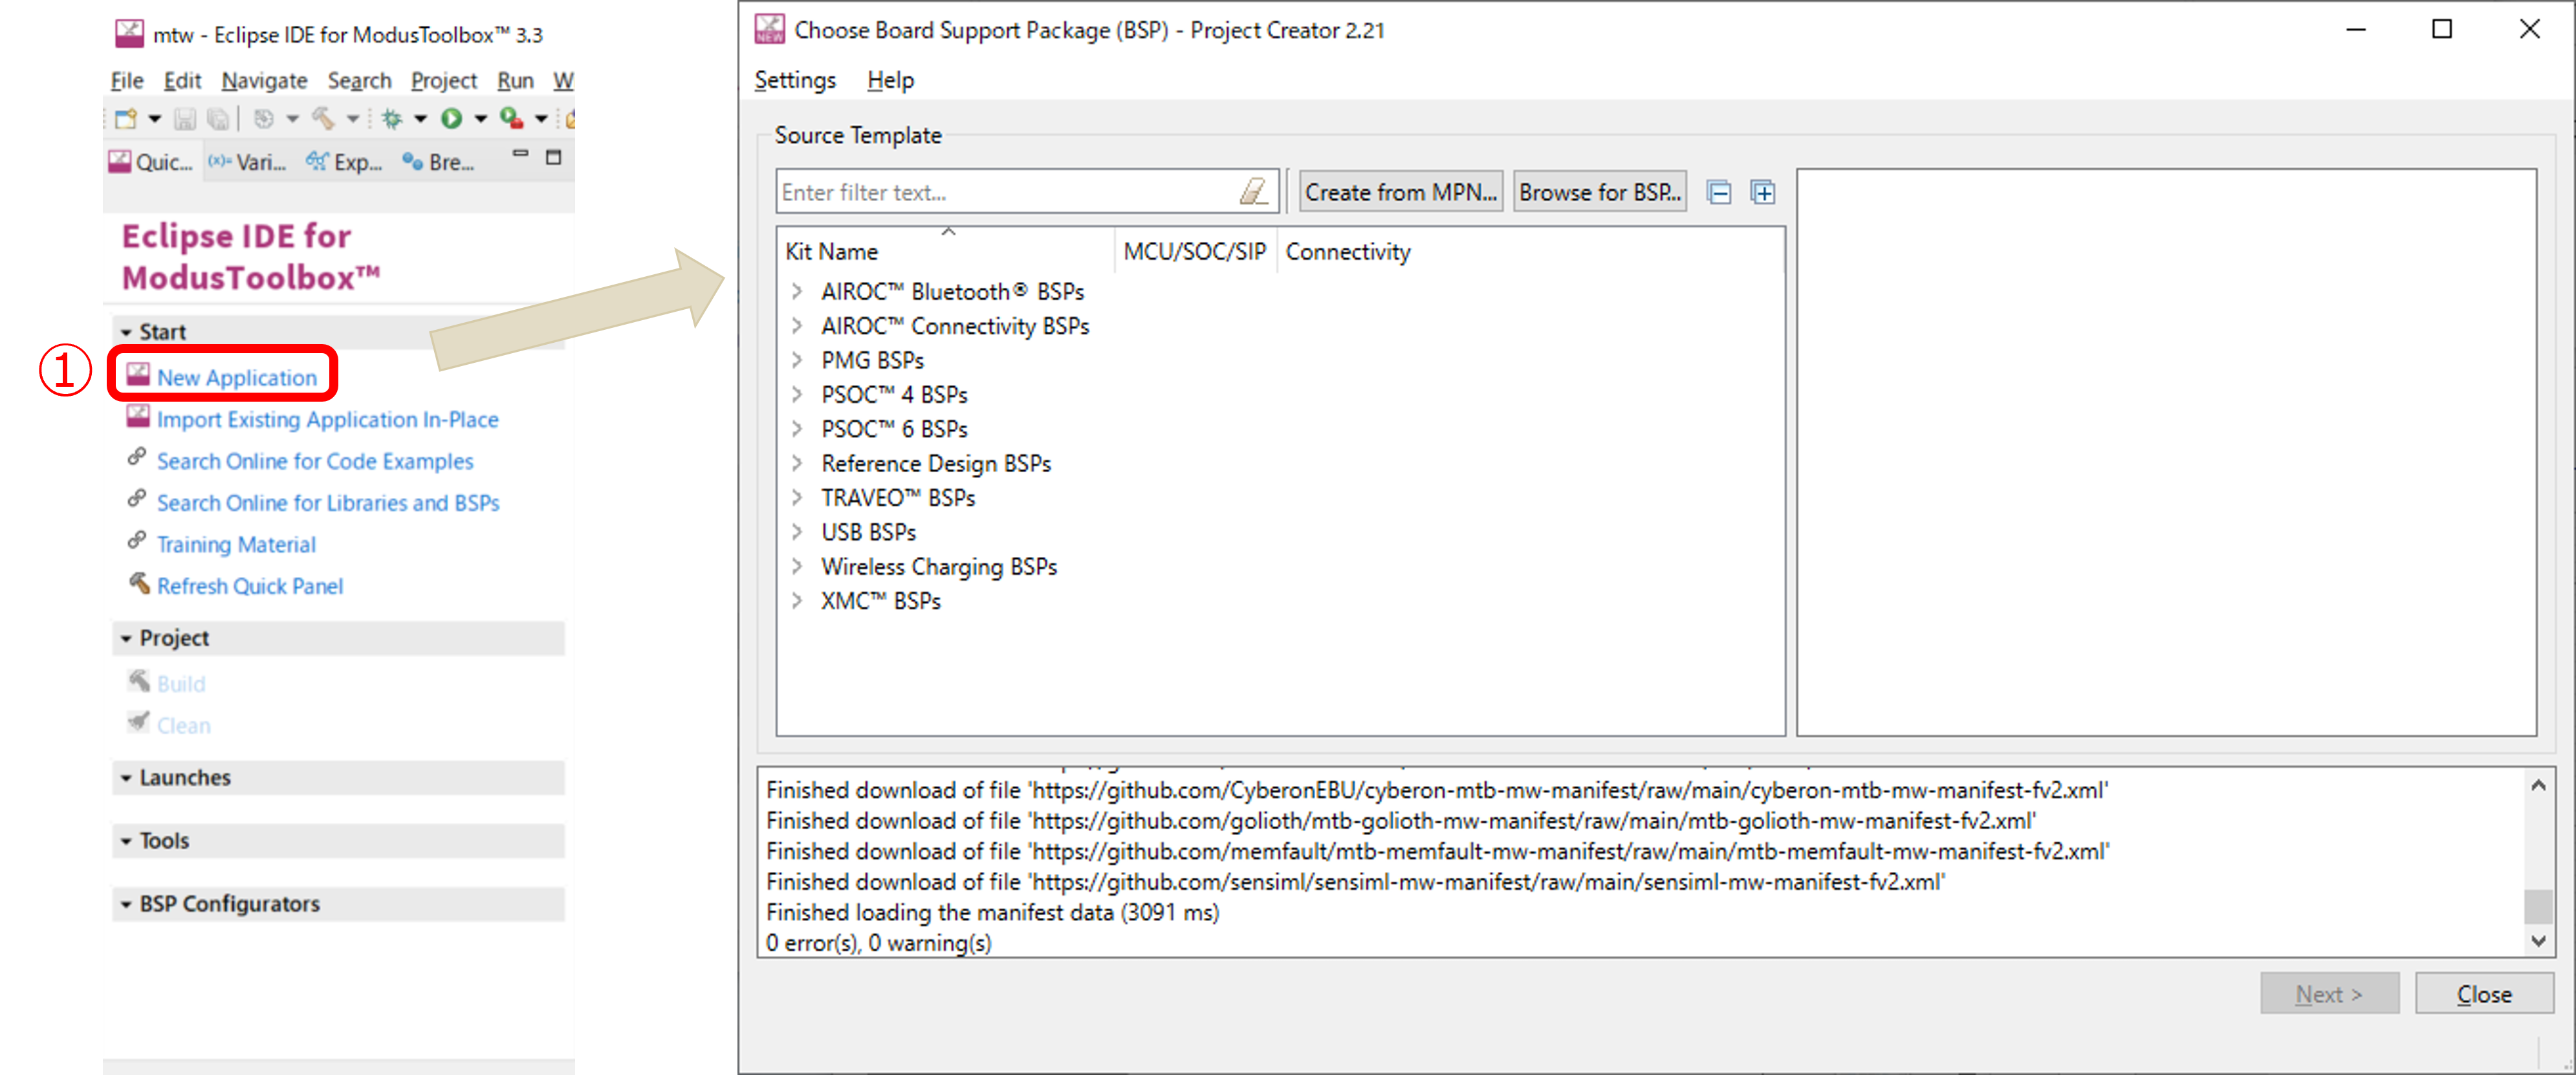Click the green bug Debug icon
2576x1075 pixels.
(x=392, y=119)
